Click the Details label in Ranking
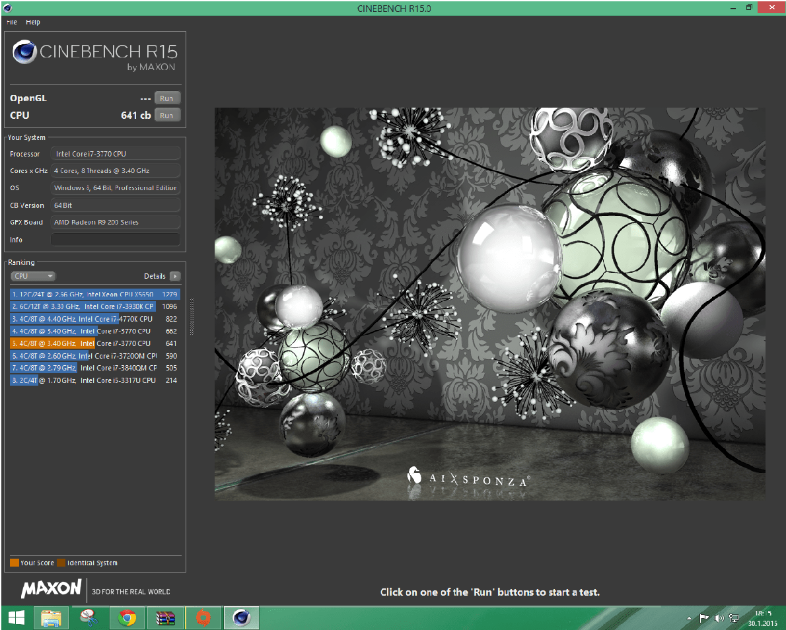 click(x=155, y=276)
